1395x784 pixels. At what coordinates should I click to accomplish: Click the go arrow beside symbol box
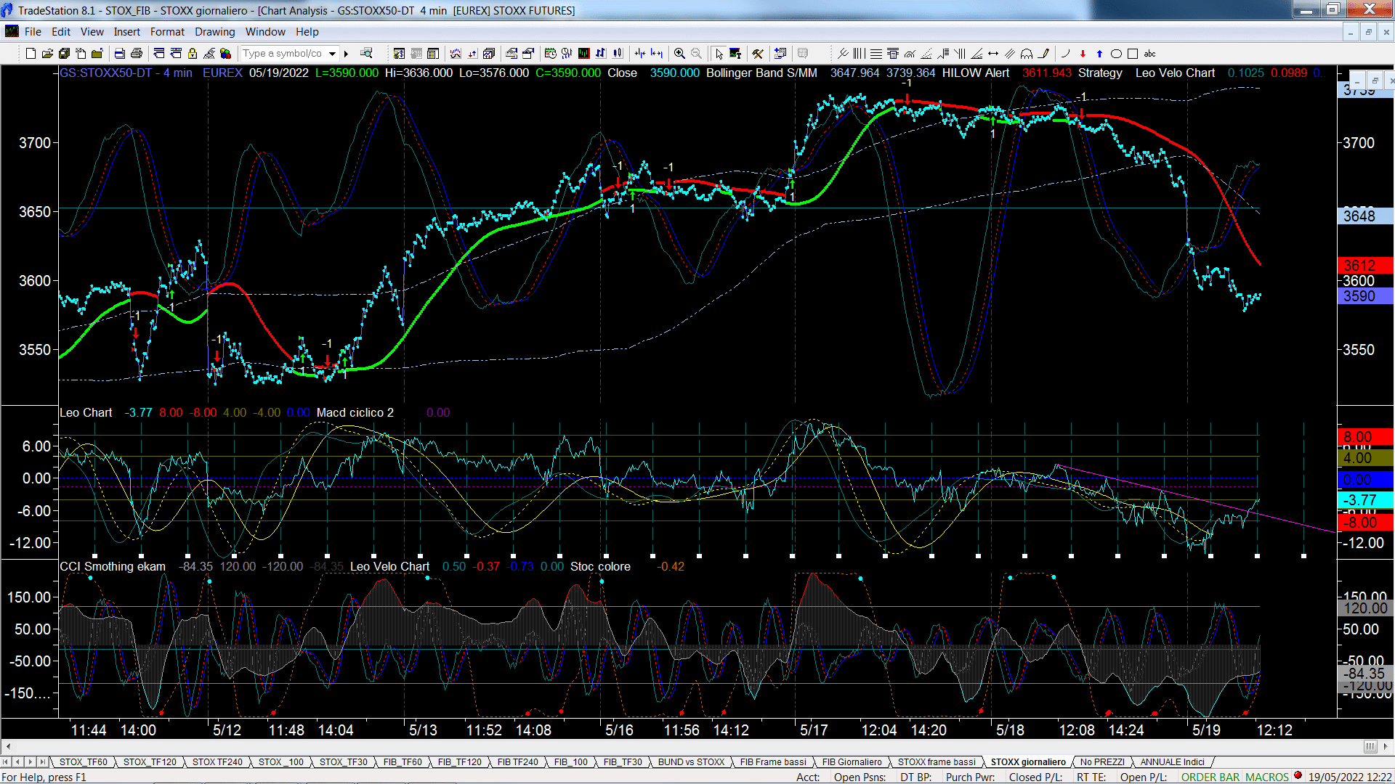347,54
